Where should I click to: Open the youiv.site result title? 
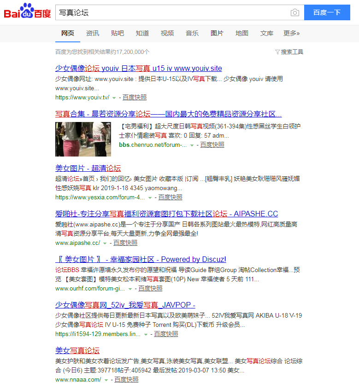139,68
